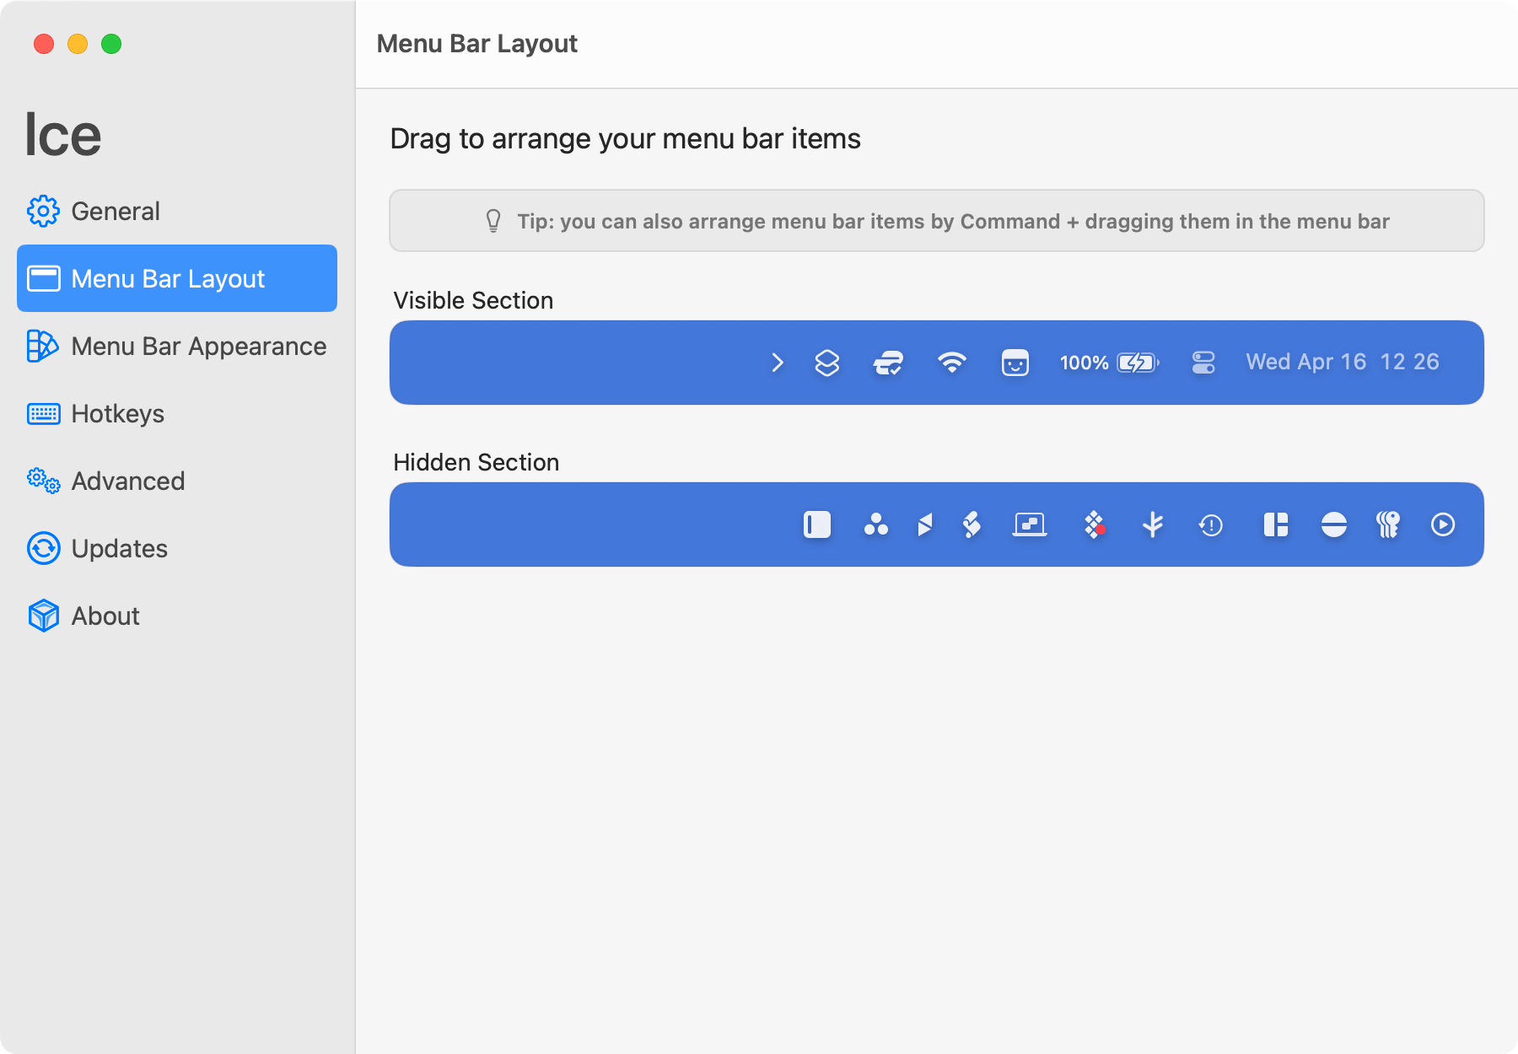
Task: Click the chevron arrow in Visible Section
Action: [x=778, y=363]
